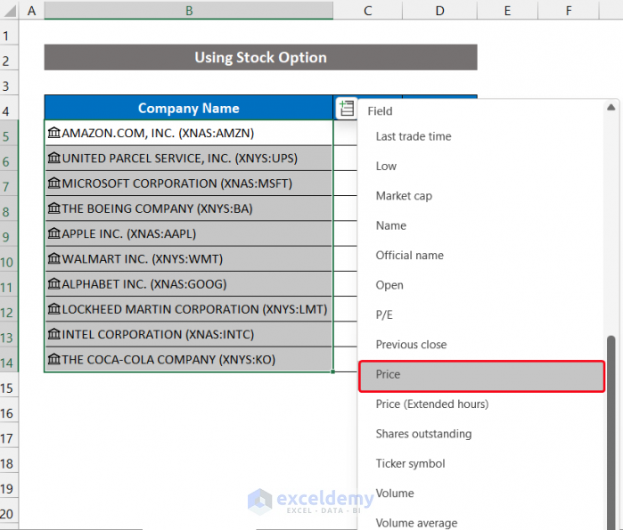Select column D header
This screenshot has width=623, height=530.
pyautogui.click(x=439, y=11)
